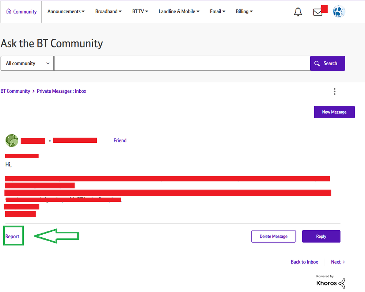Click the user profile avatar in header

339,12
